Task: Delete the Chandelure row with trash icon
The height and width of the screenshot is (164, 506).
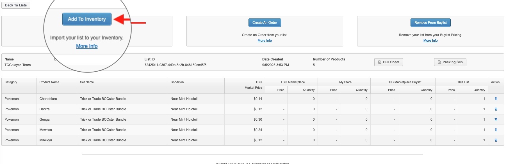Action: (x=496, y=99)
